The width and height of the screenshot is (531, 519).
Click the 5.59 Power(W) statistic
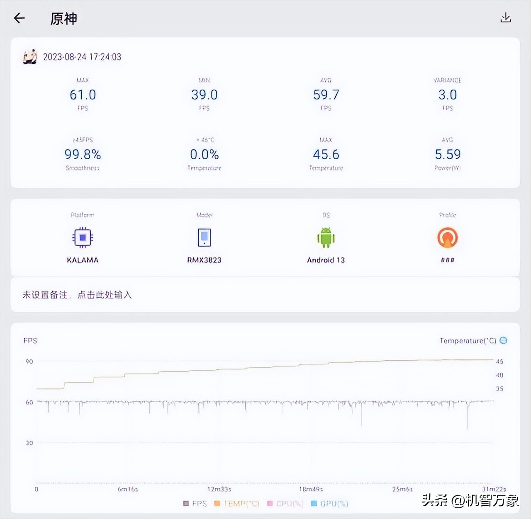click(x=448, y=155)
